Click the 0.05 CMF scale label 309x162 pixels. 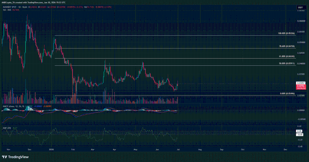click(299, 131)
